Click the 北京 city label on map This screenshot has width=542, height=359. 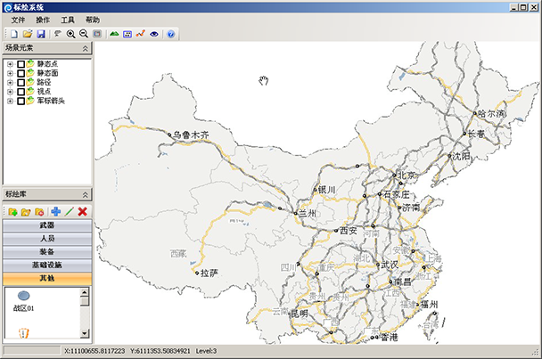[405, 175]
